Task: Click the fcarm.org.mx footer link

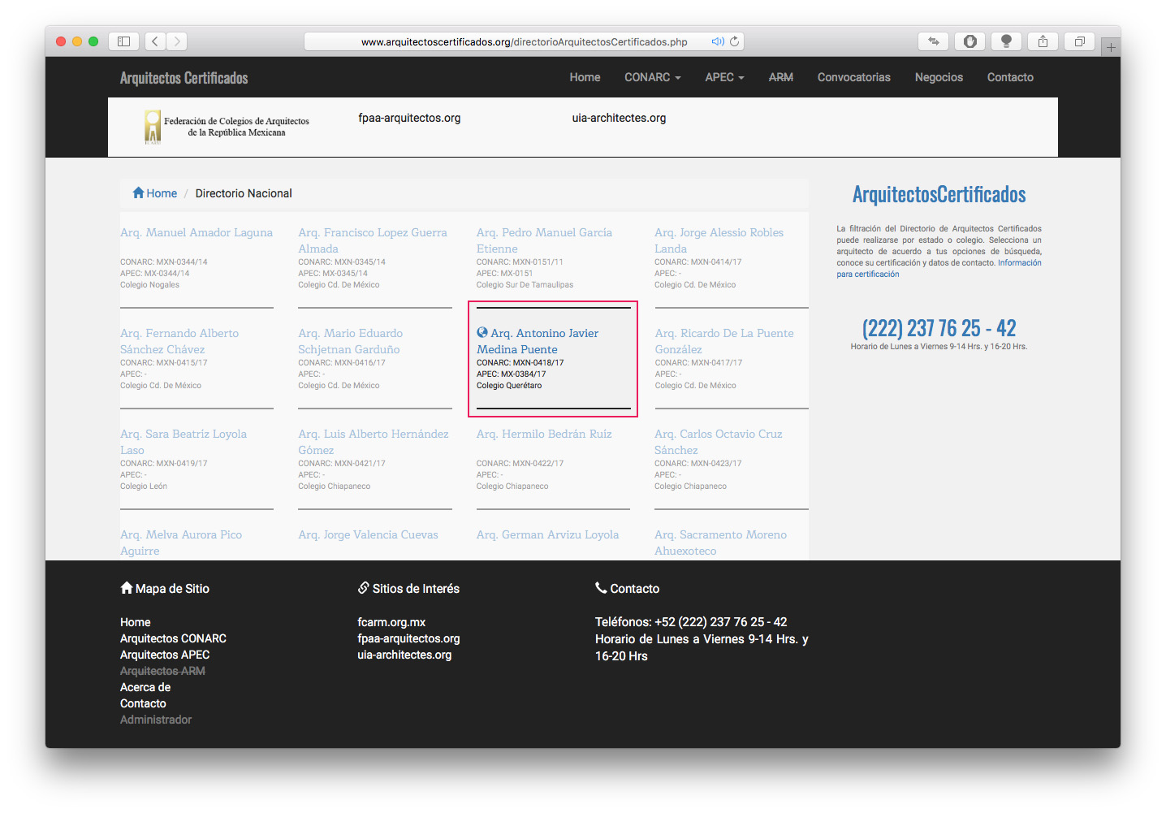Action: coord(391,622)
